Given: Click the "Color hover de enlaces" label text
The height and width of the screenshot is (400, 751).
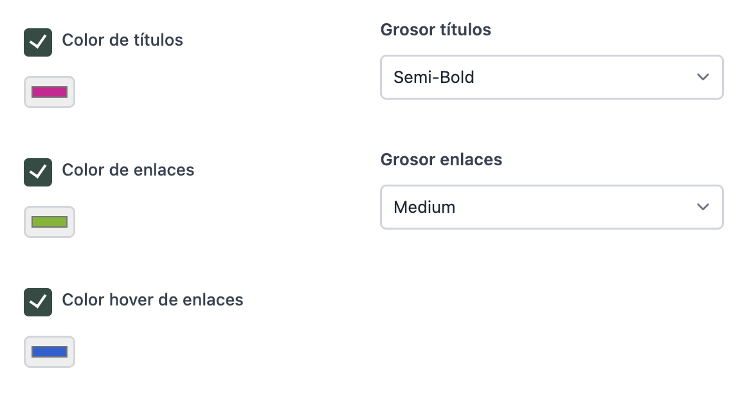Looking at the screenshot, I should click(152, 300).
